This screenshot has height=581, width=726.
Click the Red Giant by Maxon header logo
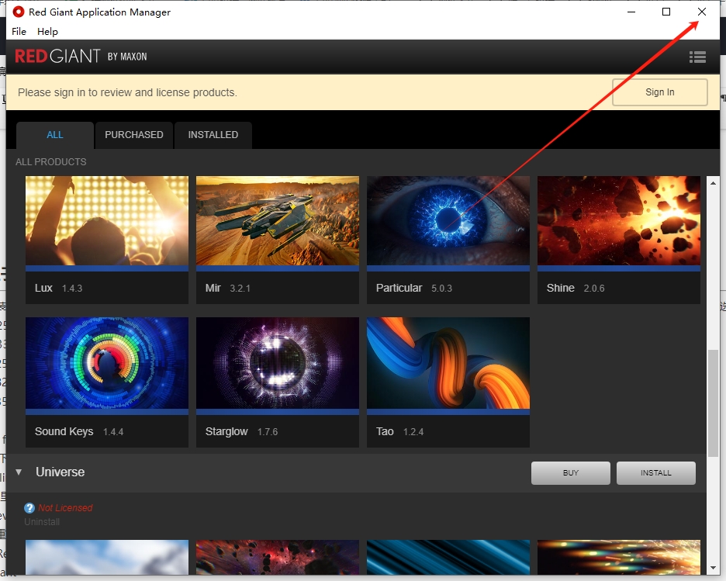[81, 57]
